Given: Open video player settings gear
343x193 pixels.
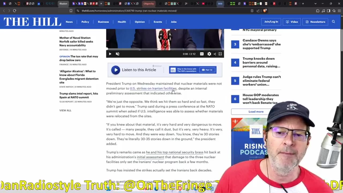Looking at the screenshot, I should [209, 54].
